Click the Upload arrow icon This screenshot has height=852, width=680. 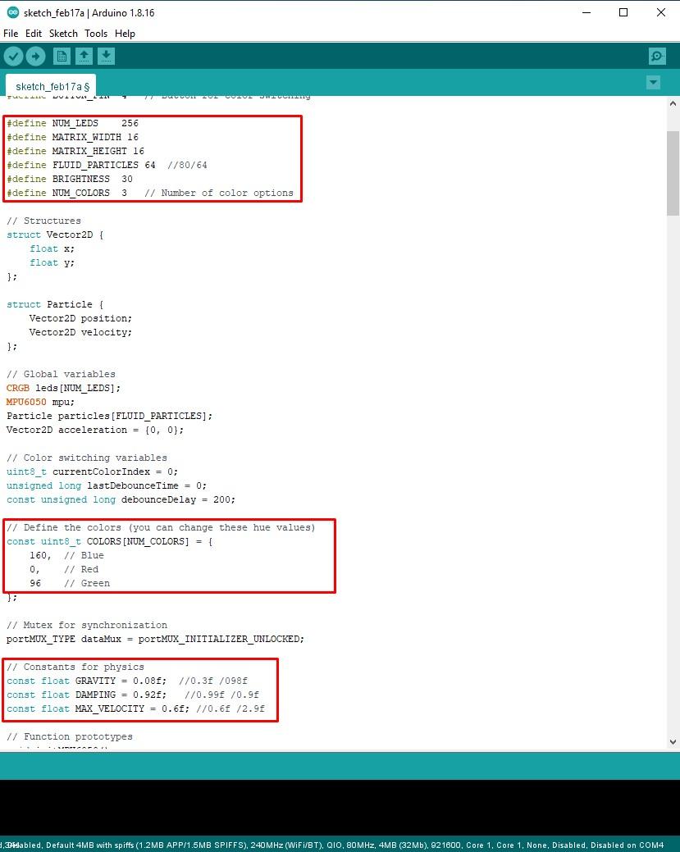coord(36,55)
